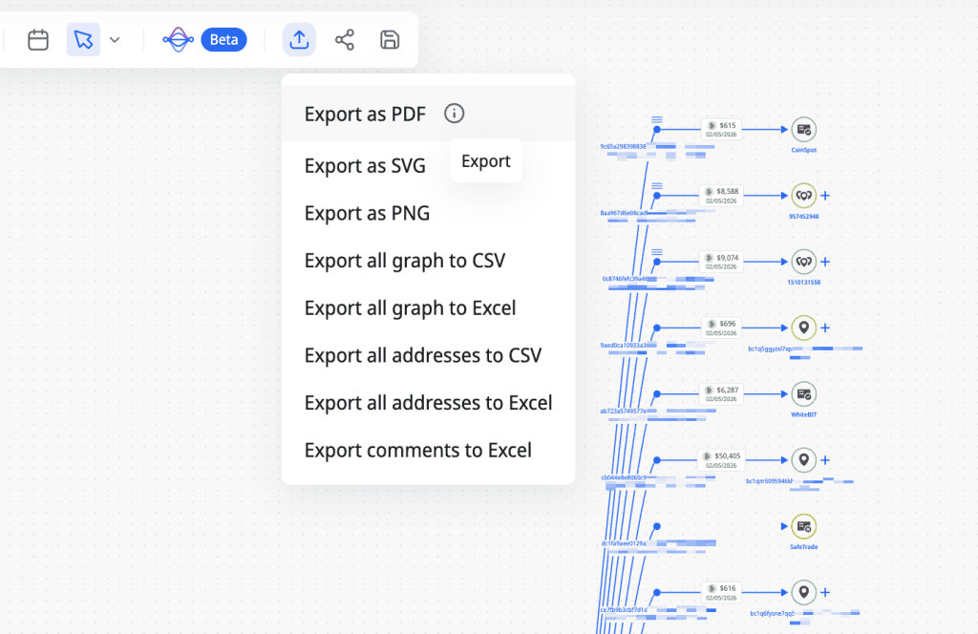Click the CoinSpot node label
978x634 pixels.
tap(804, 150)
